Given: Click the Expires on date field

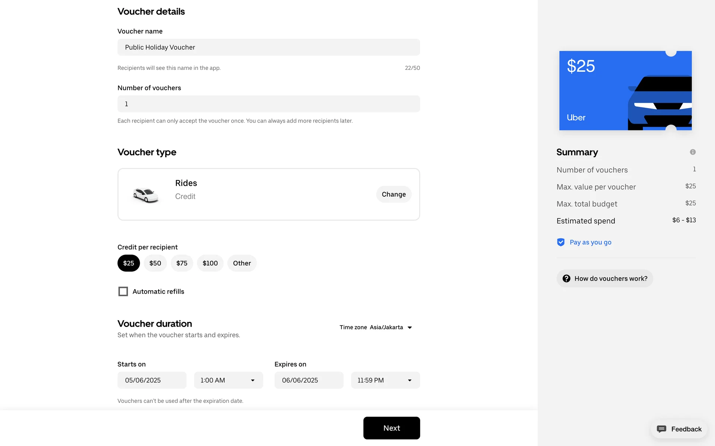Looking at the screenshot, I should point(308,380).
